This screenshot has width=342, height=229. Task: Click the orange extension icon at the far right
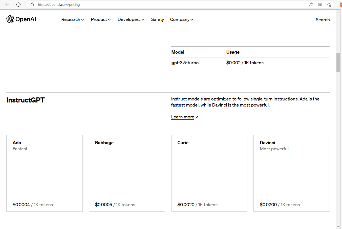click(341, 5)
